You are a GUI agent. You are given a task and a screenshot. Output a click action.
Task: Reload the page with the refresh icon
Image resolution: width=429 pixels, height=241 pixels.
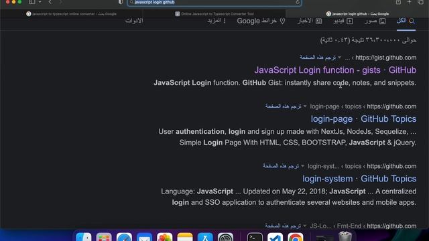298,3
